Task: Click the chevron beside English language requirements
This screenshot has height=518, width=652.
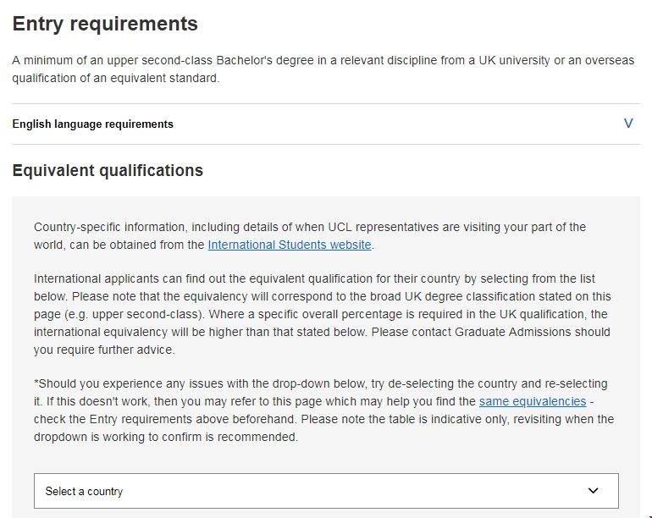Action: coord(628,124)
